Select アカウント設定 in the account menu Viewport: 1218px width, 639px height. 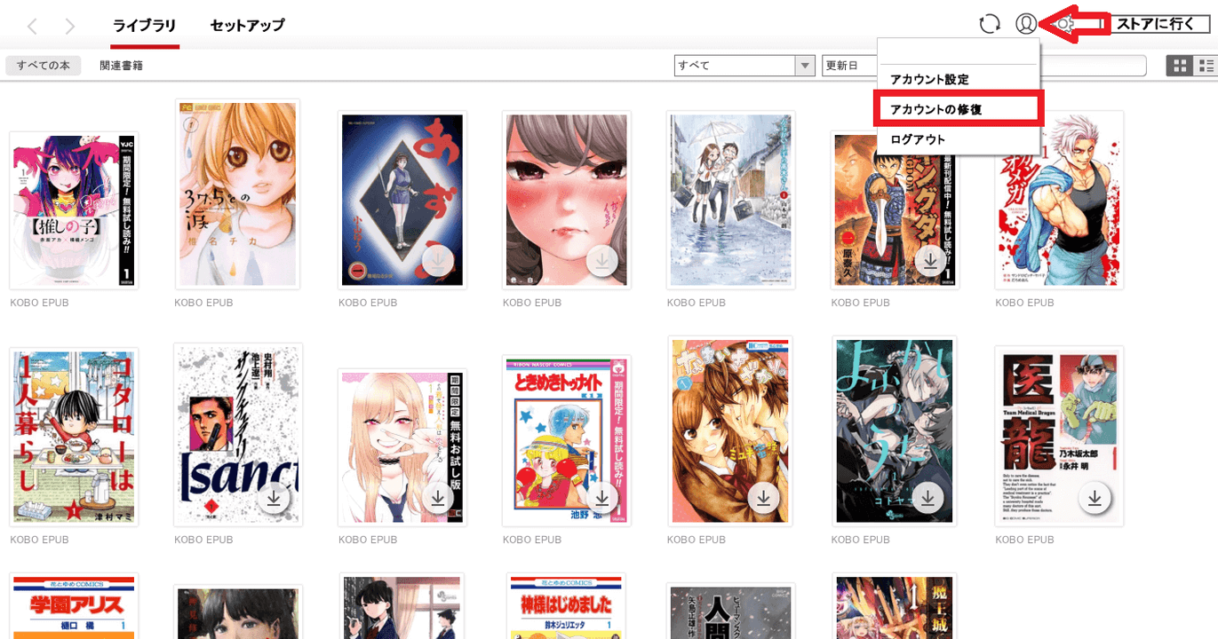click(929, 80)
